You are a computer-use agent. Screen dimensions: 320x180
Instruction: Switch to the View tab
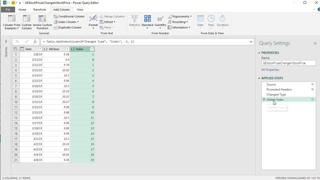[x=80, y=9]
